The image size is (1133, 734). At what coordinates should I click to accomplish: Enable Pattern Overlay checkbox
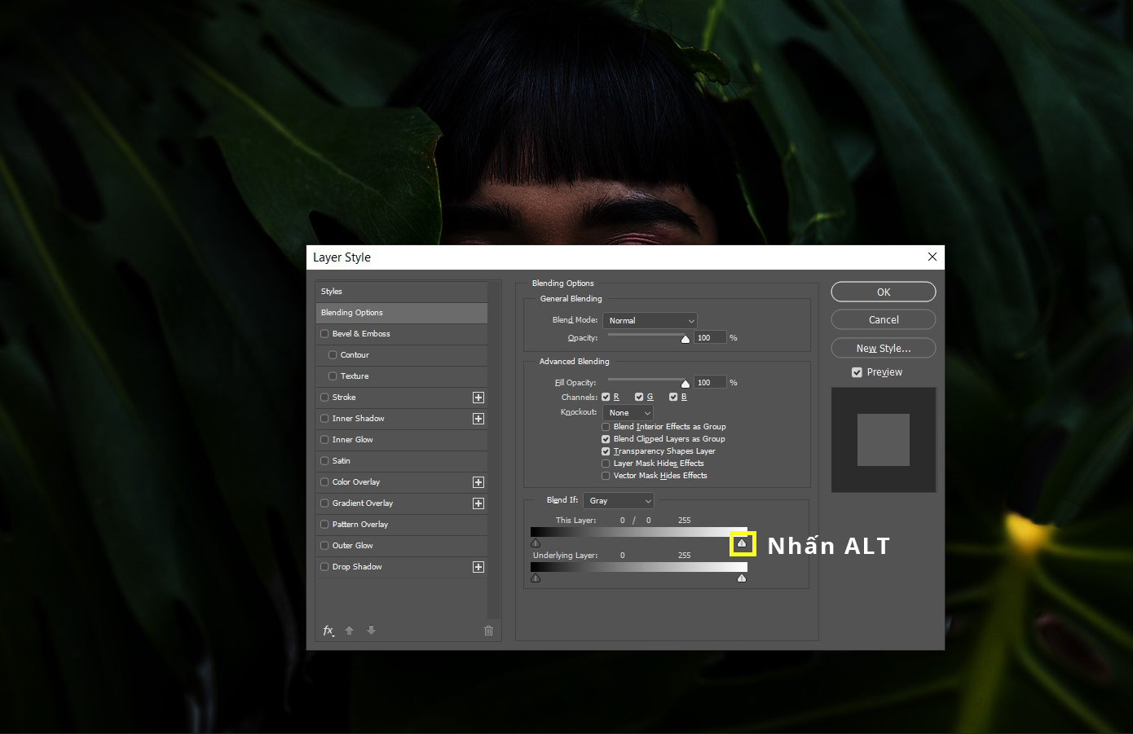(x=325, y=525)
